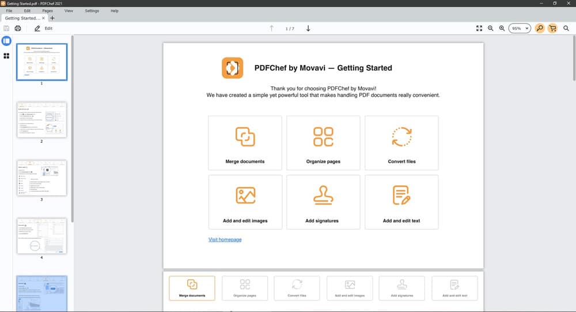Click the orange shopping cart icon
Viewport: 576px width, 312px height.
552,28
